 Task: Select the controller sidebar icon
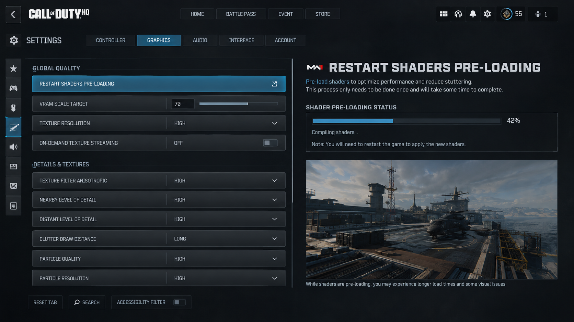click(x=13, y=88)
